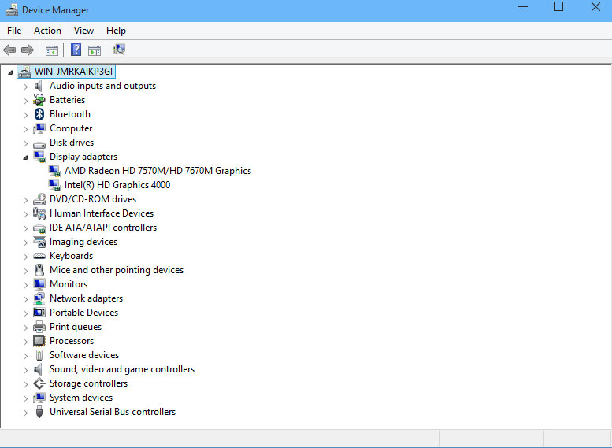Expand the Universal Serial Bus controllers arrow
This screenshot has height=448, width=612.
(x=25, y=413)
